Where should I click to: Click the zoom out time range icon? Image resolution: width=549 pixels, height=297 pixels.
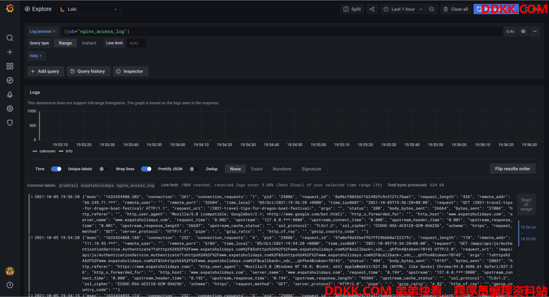click(432, 9)
